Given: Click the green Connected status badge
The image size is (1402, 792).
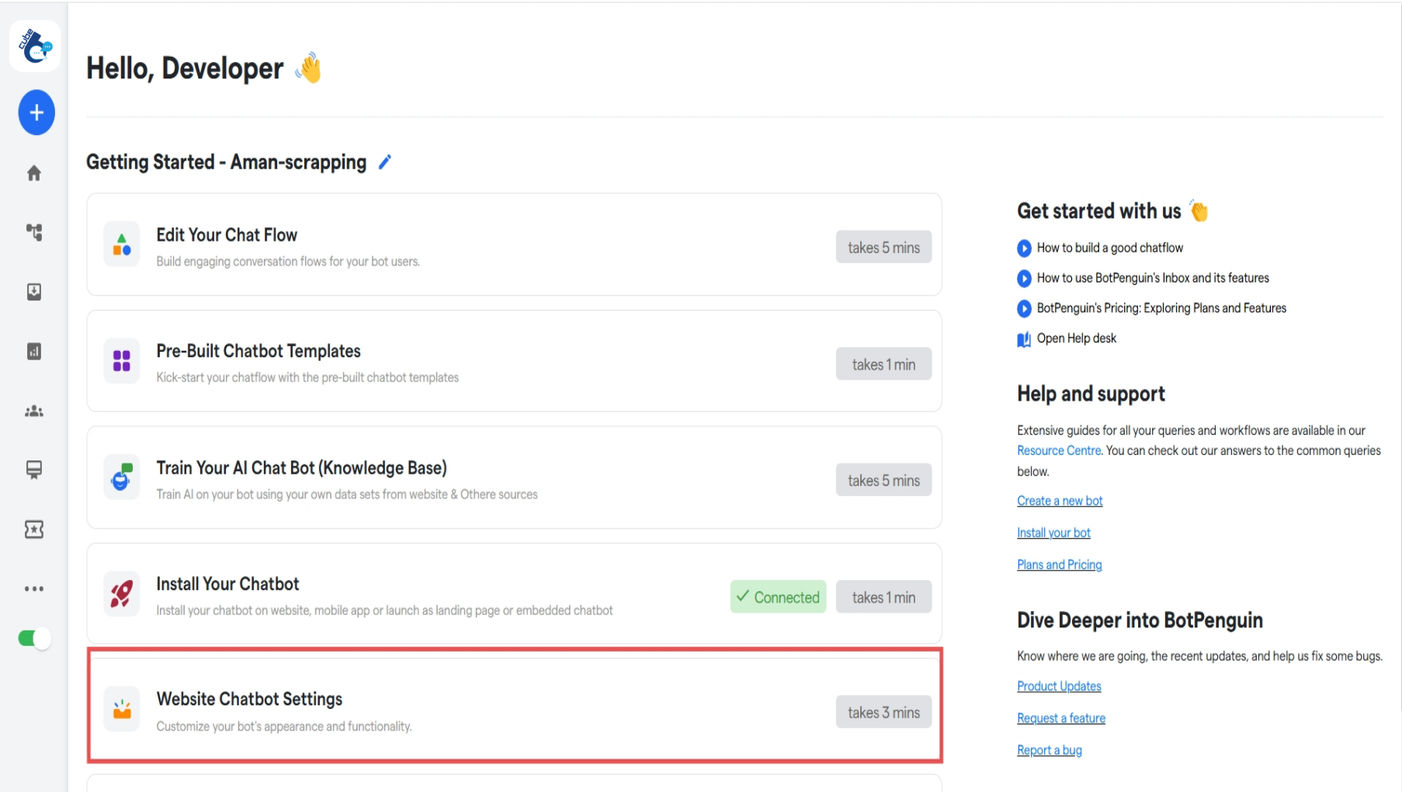Looking at the screenshot, I should 778,597.
